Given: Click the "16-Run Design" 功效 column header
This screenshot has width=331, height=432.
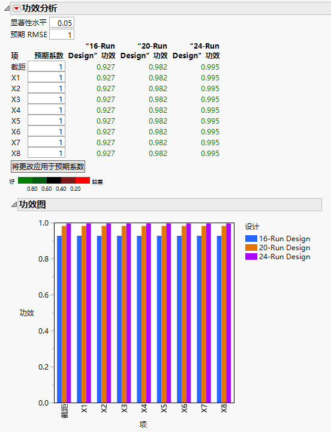Looking at the screenshot, I should point(92,51).
